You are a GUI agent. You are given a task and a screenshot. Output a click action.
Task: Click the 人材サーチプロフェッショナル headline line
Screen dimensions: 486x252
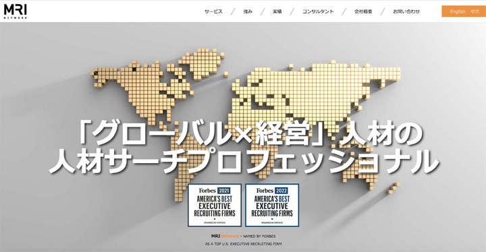244,161
